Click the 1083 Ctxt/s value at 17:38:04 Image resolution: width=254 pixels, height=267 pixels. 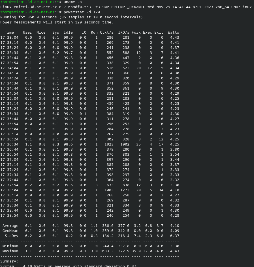[108, 190]
